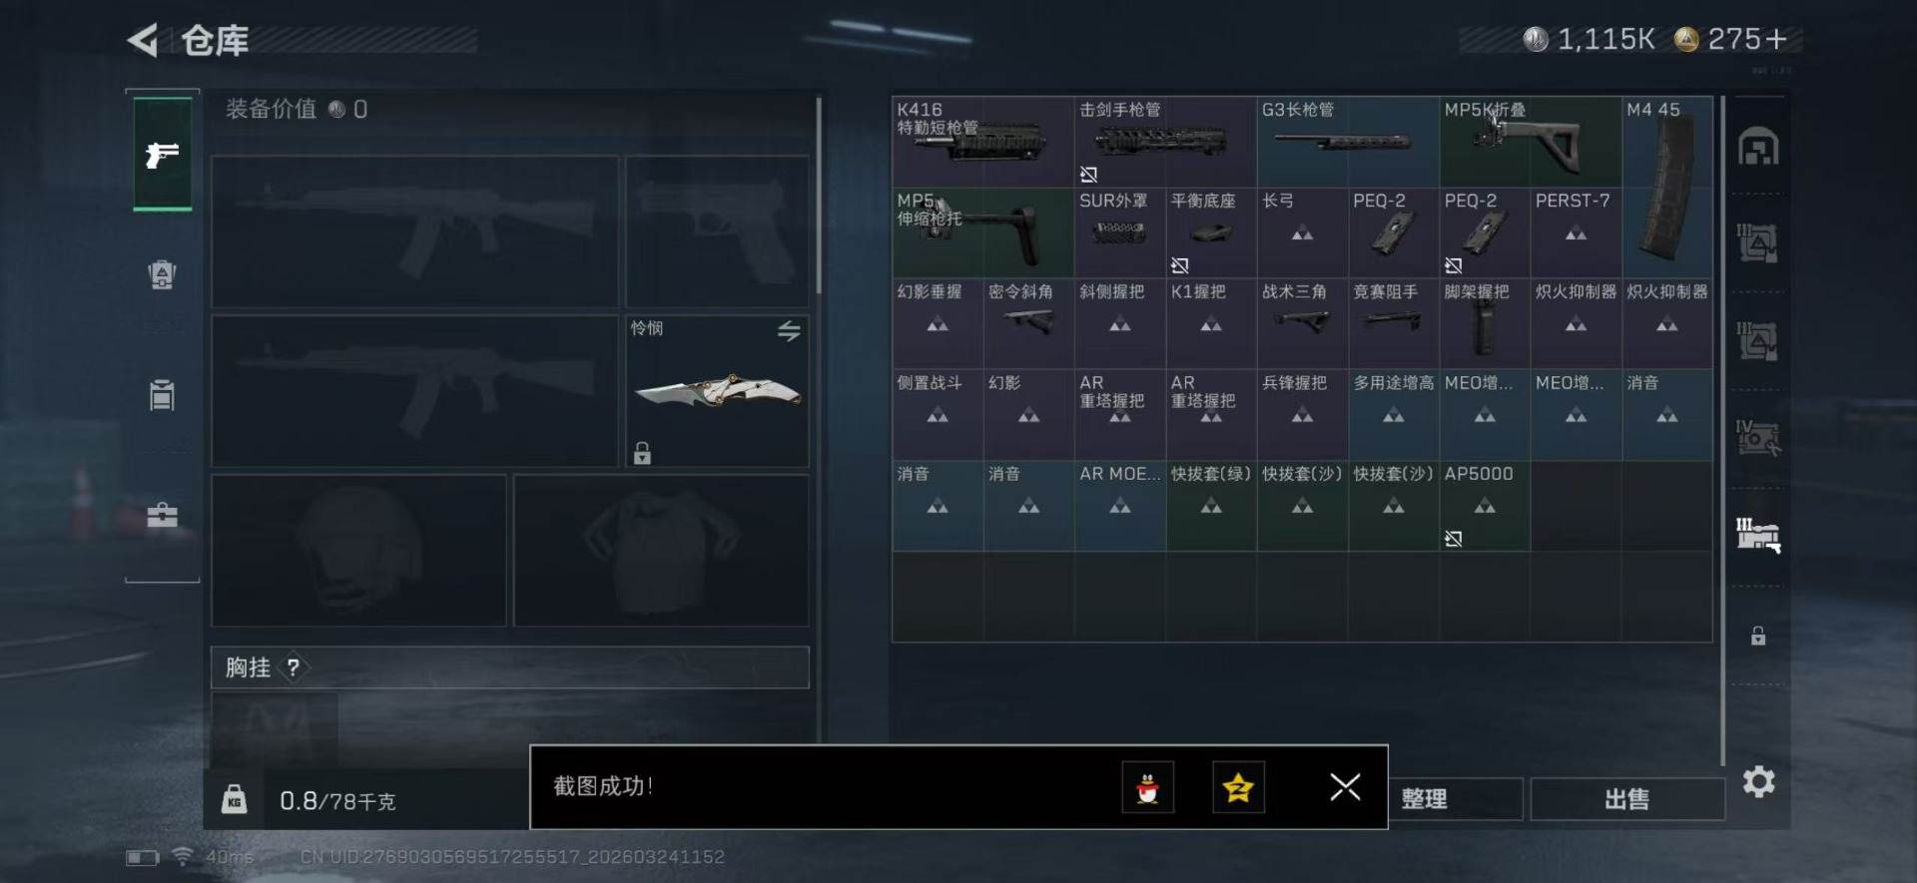Tap the lock icon under the knife
Image resolution: width=1917 pixels, height=883 pixels.
tap(642, 453)
